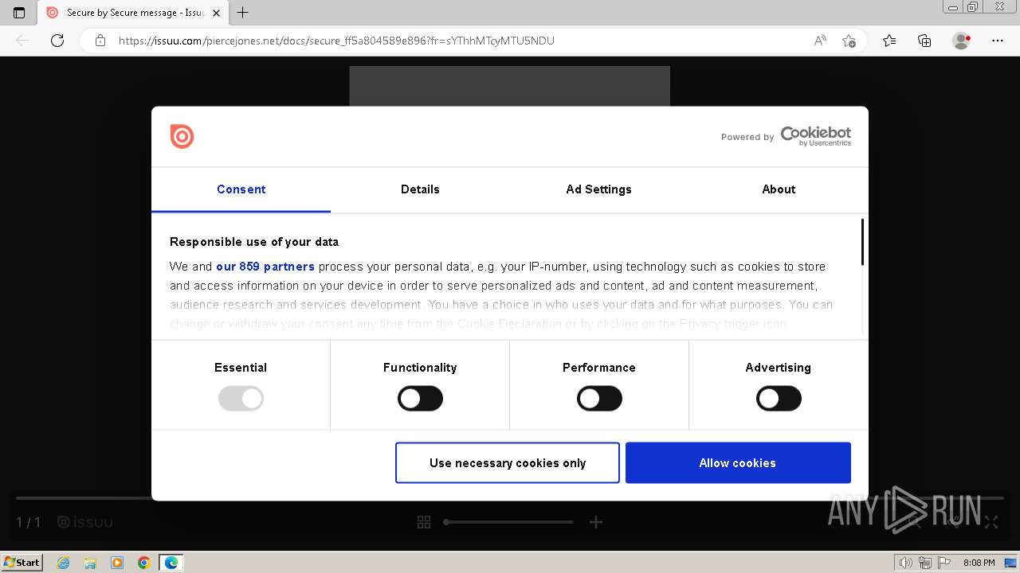Open browser Collections

tap(924, 41)
